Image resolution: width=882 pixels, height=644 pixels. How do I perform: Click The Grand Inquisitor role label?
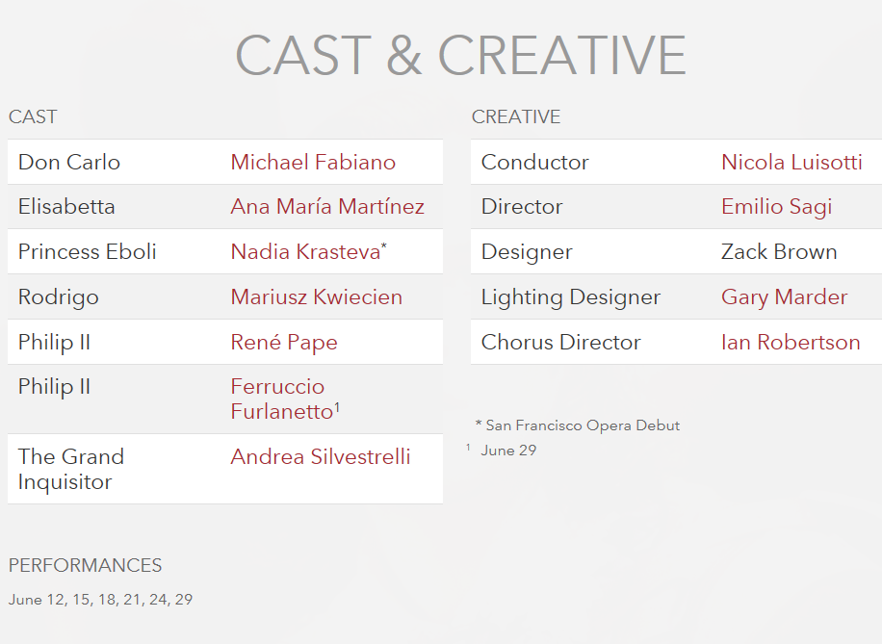71,469
